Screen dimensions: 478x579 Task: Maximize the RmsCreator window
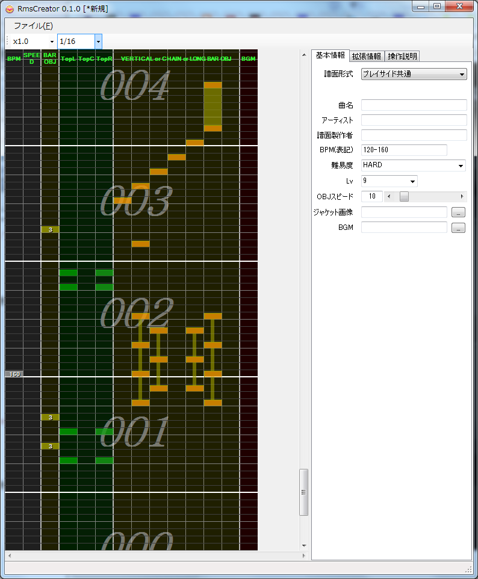tap(437, 6)
